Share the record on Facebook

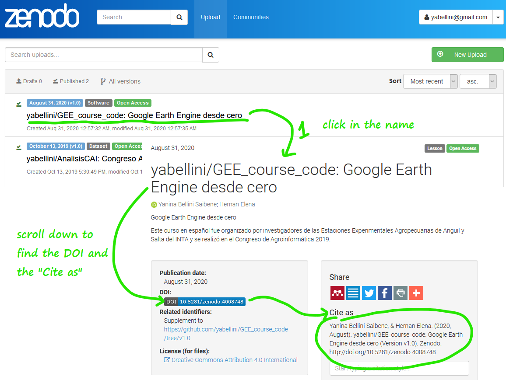point(385,293)
